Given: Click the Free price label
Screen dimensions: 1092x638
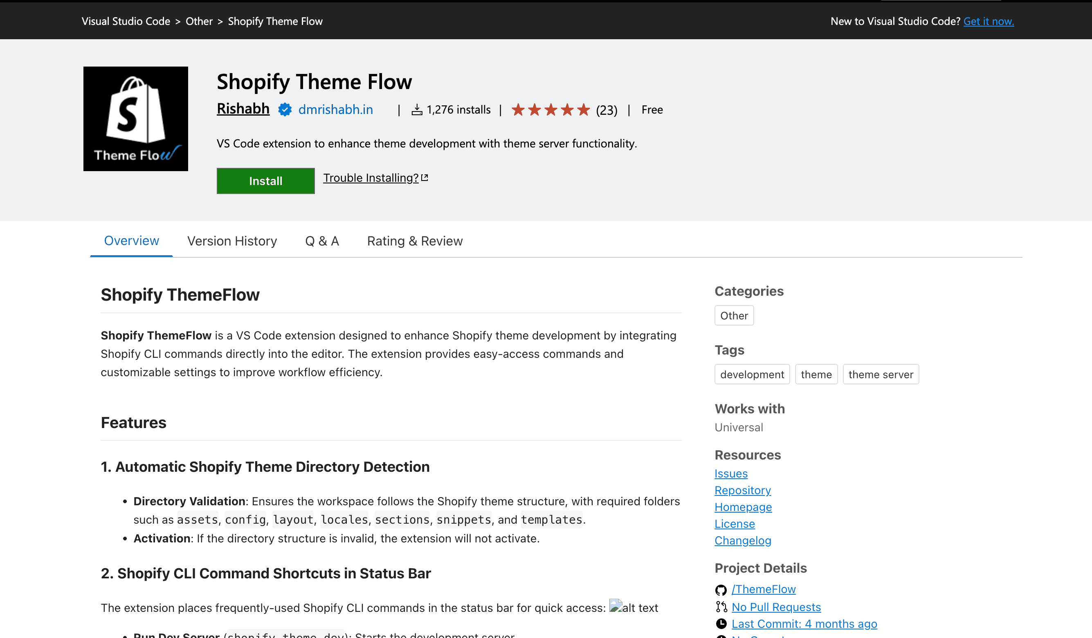Looking at the screenshot, I should point(652,110).
